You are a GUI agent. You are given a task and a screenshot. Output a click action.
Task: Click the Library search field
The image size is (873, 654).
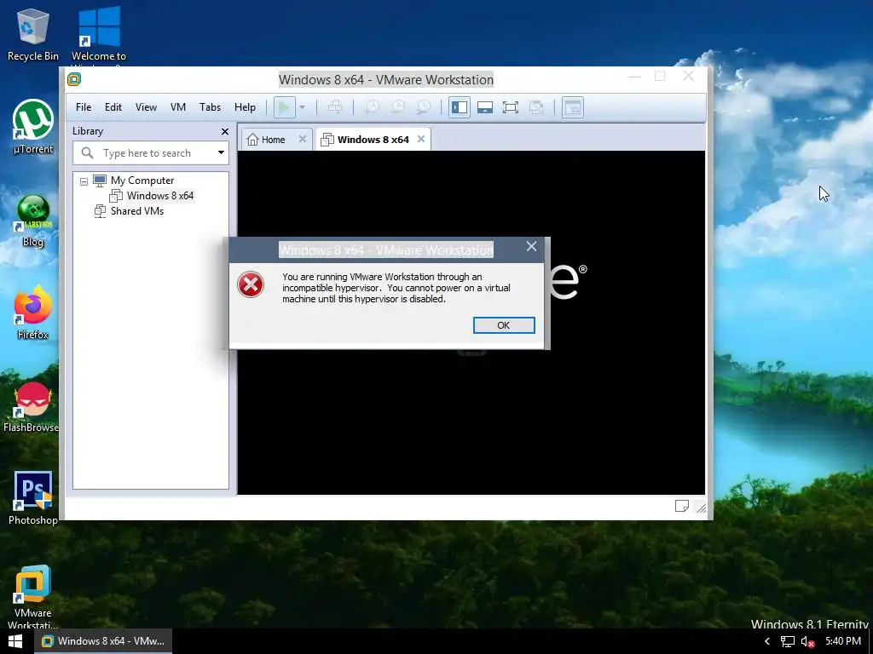point(150,153)
